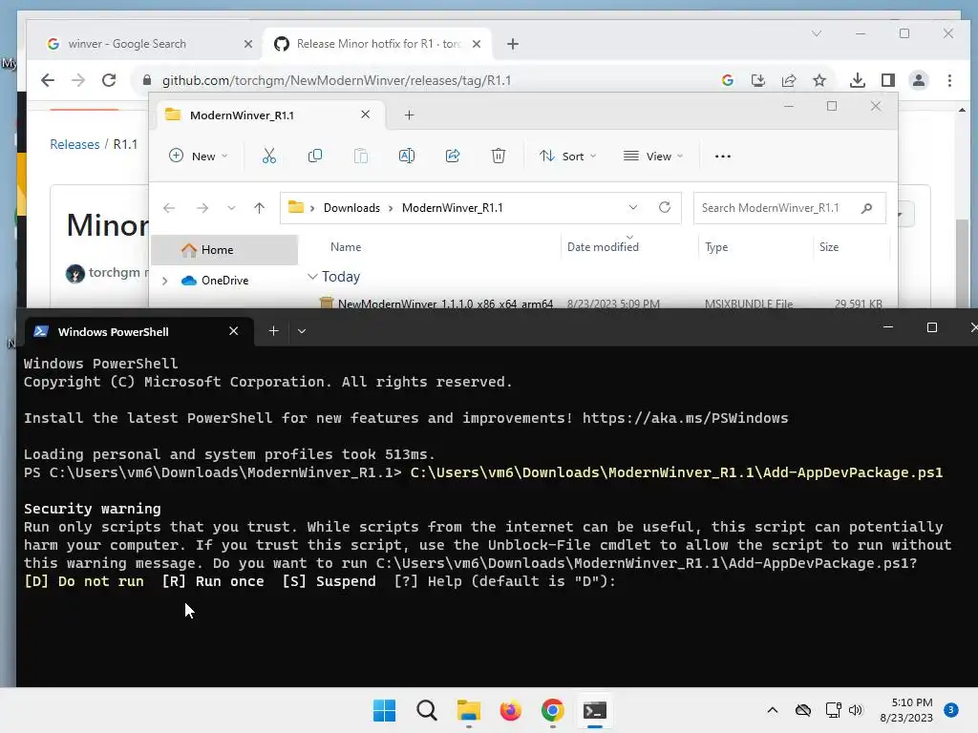
Task: Sort by the Type column header
Action: click(716, 247)
